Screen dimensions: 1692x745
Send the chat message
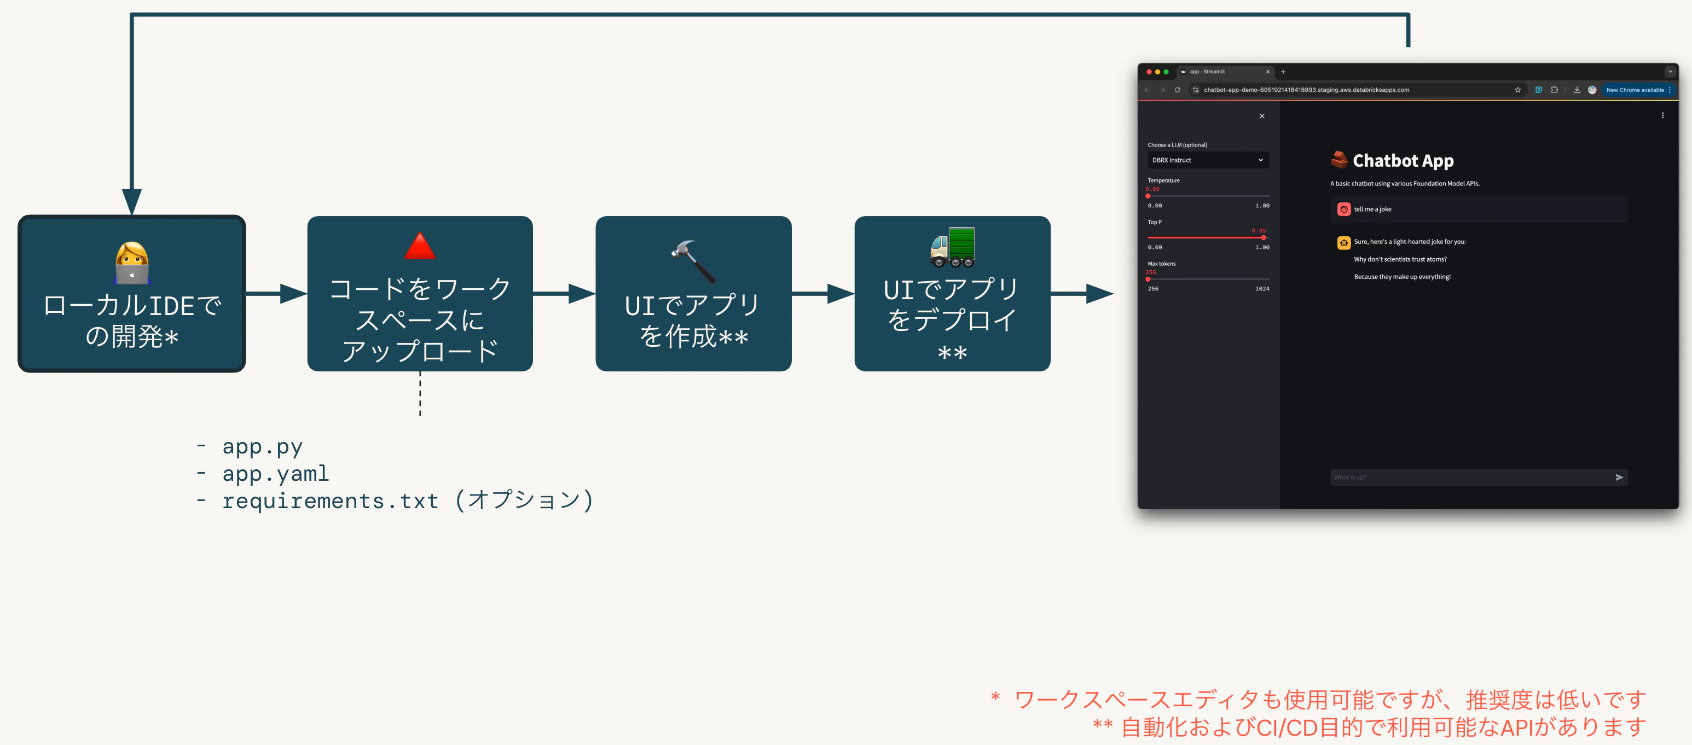coord(1619,477)
